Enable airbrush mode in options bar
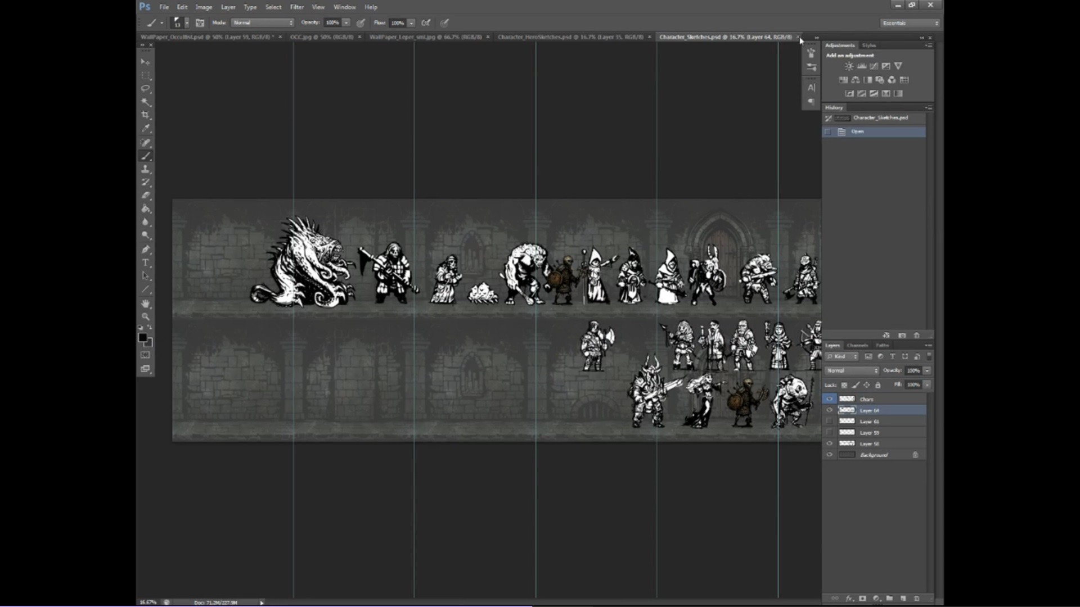This screenshot has height=607, width=1080. coord(426,23)
